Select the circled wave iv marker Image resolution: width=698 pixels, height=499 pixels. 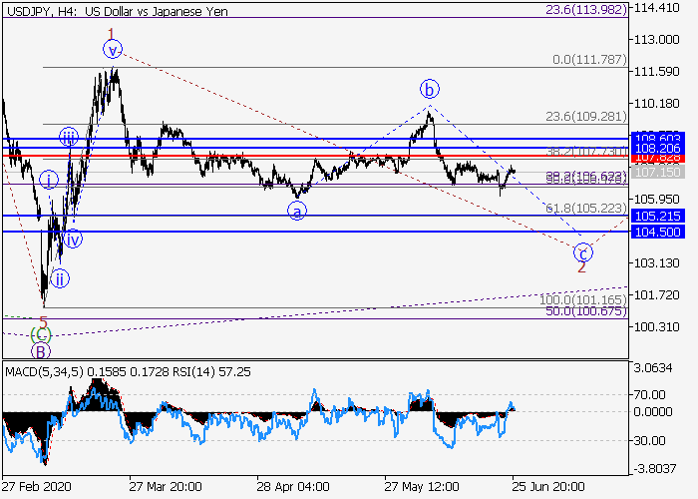(x=73, y=239)
